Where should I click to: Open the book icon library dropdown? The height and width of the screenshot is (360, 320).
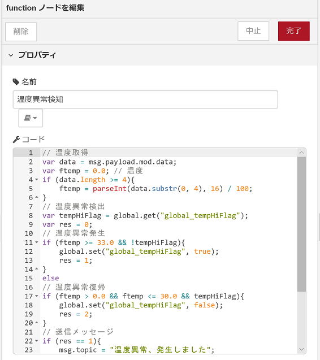click(x=31, y=118)
